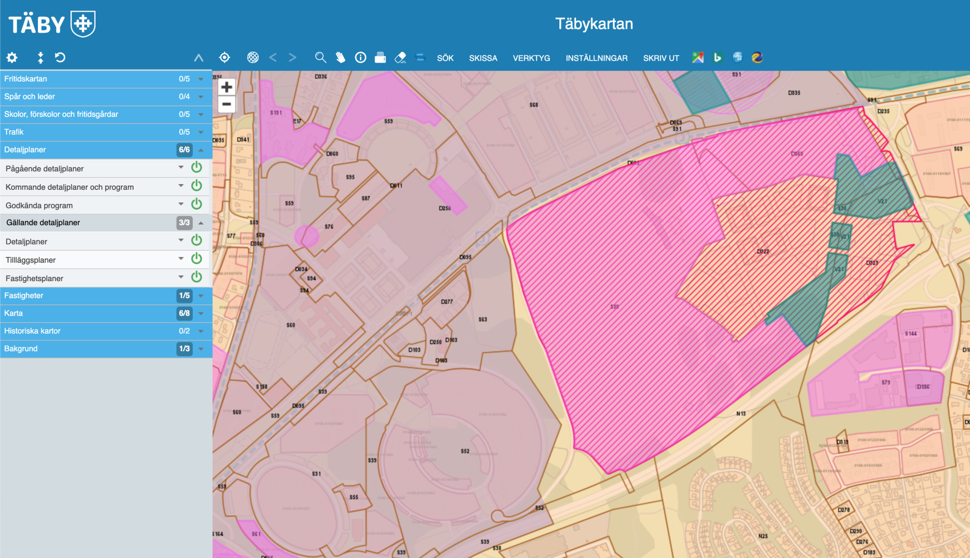This screenshot has width=970, height=558.
Task: Turn off Fastighetsplaner layer
Action: [x=197, y=277]
